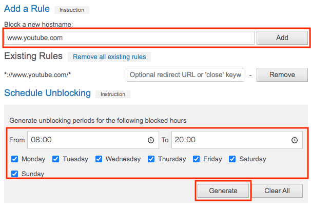This screenshot has height=207, width=311.
Task: Click Remove all existing rules link
Action: pyautogui.click(x=109, y=57)
